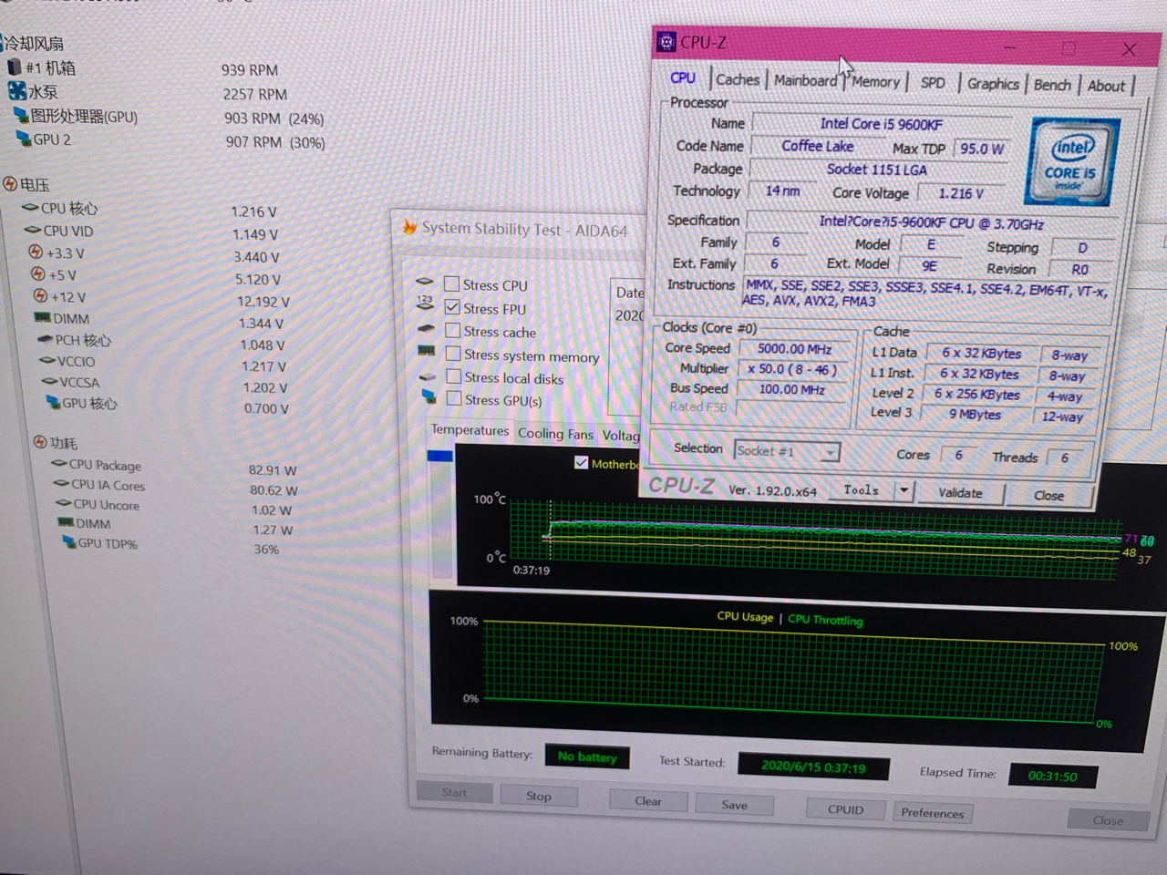This screenshot has height=875, width=1167.
Task: Switch to the Memory tab in CPU-Z
Action: 875,82
